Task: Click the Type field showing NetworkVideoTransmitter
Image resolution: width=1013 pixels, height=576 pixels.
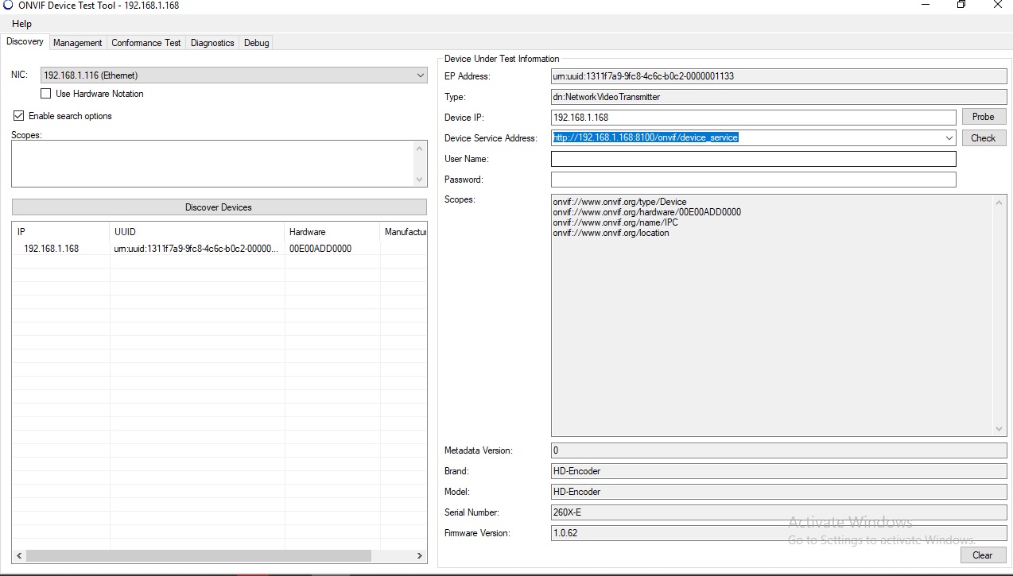Action: [778, 97]
